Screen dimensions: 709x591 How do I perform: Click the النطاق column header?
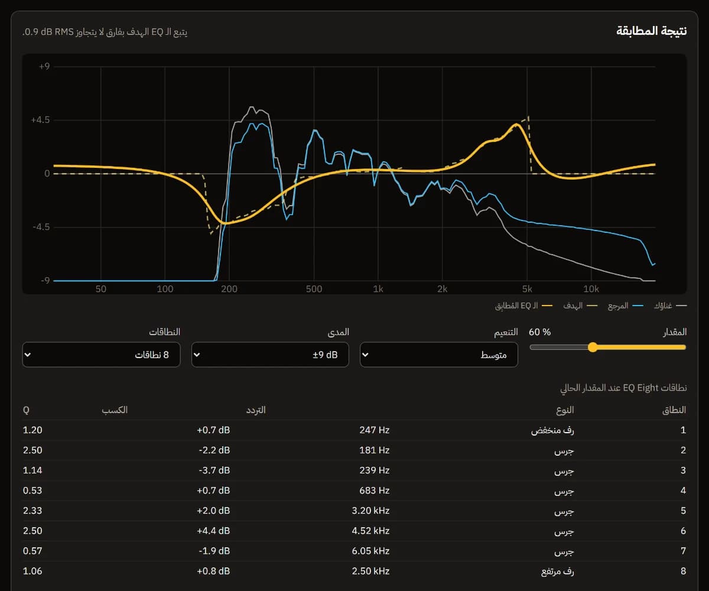pyautogui.click(x=674, y=410)
